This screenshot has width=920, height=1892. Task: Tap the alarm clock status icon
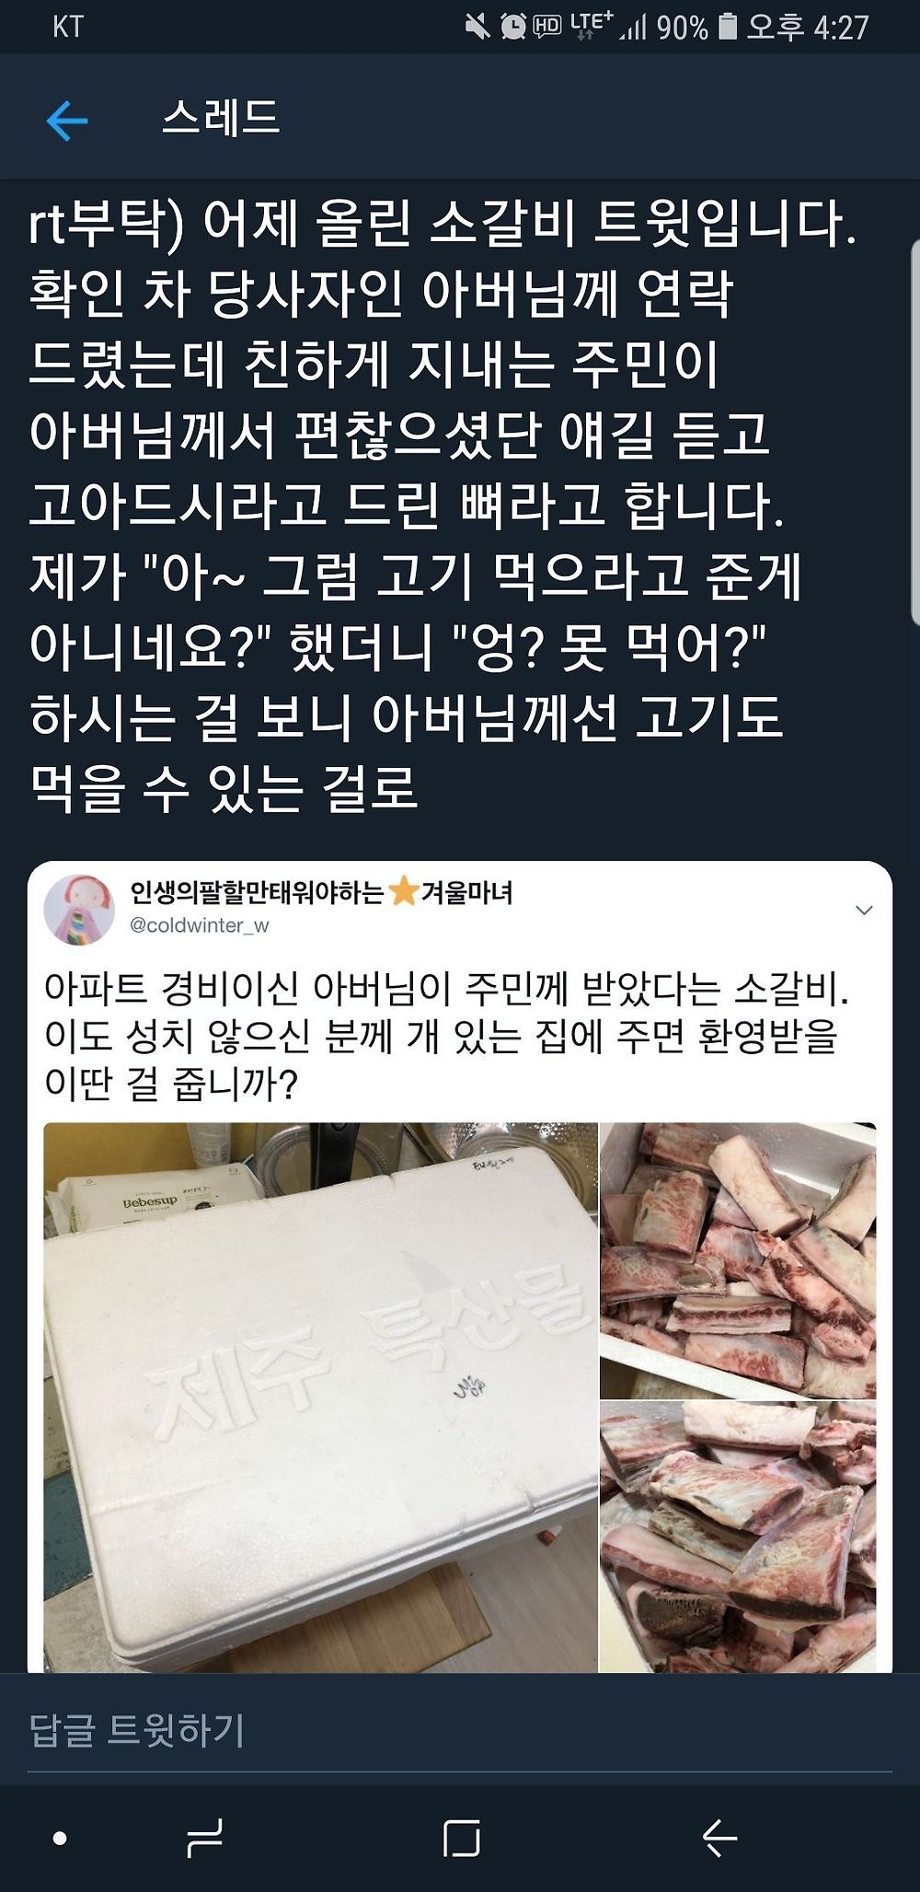coord(512,27)
